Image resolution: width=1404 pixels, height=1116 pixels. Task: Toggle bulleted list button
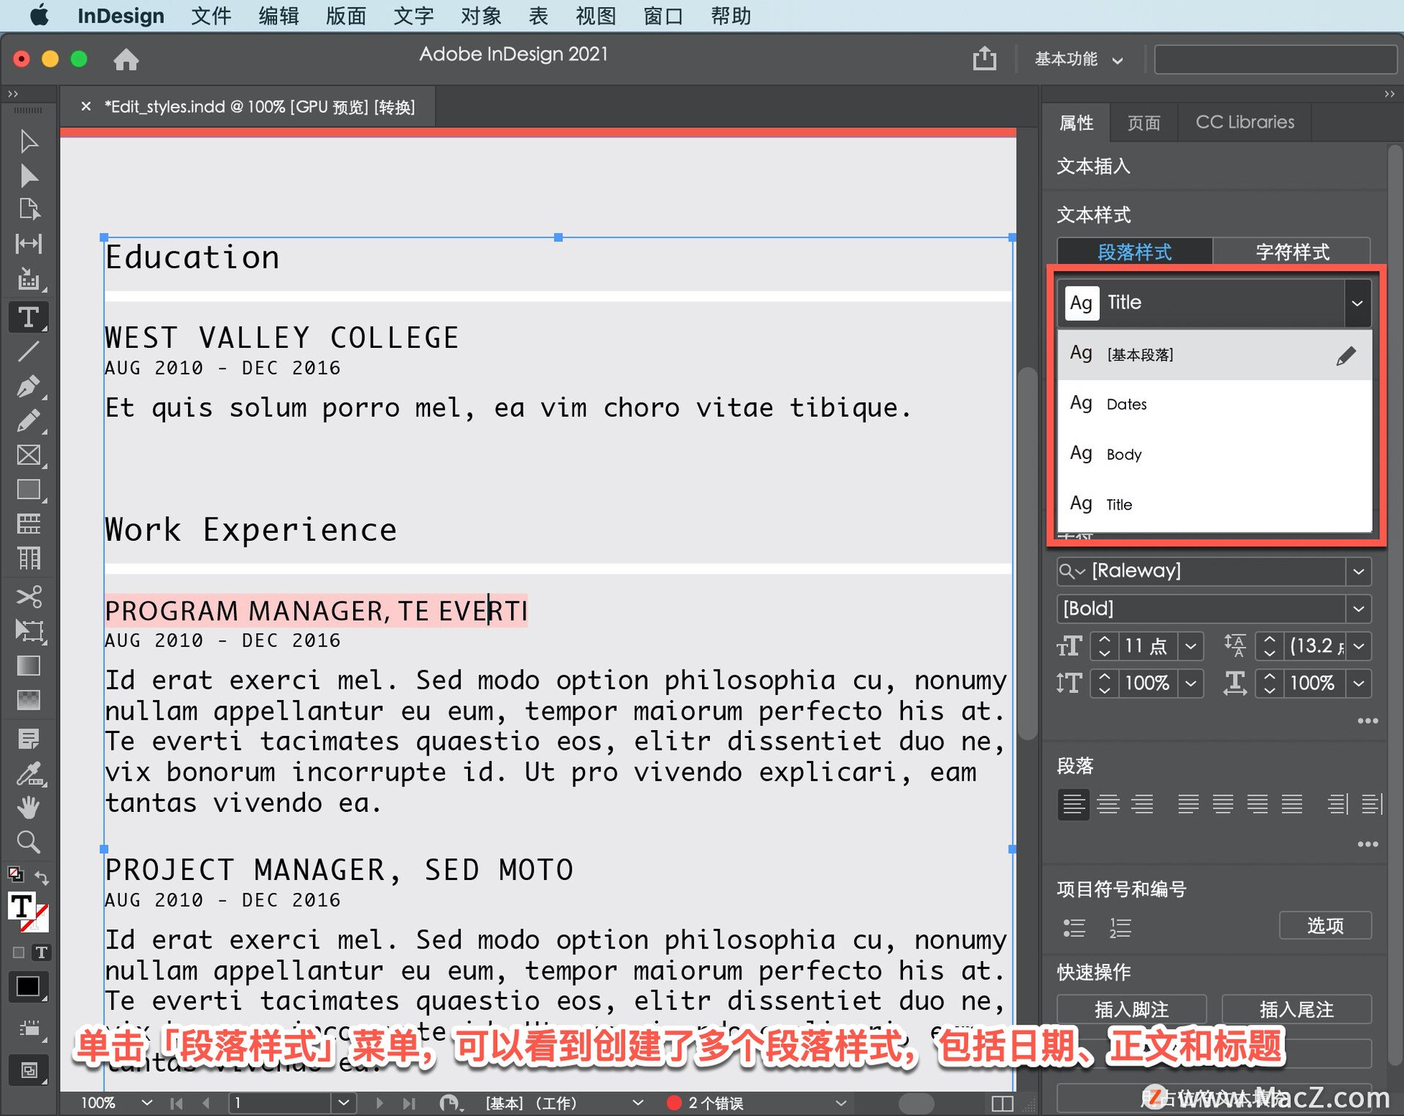click(x=1073, y=927)
